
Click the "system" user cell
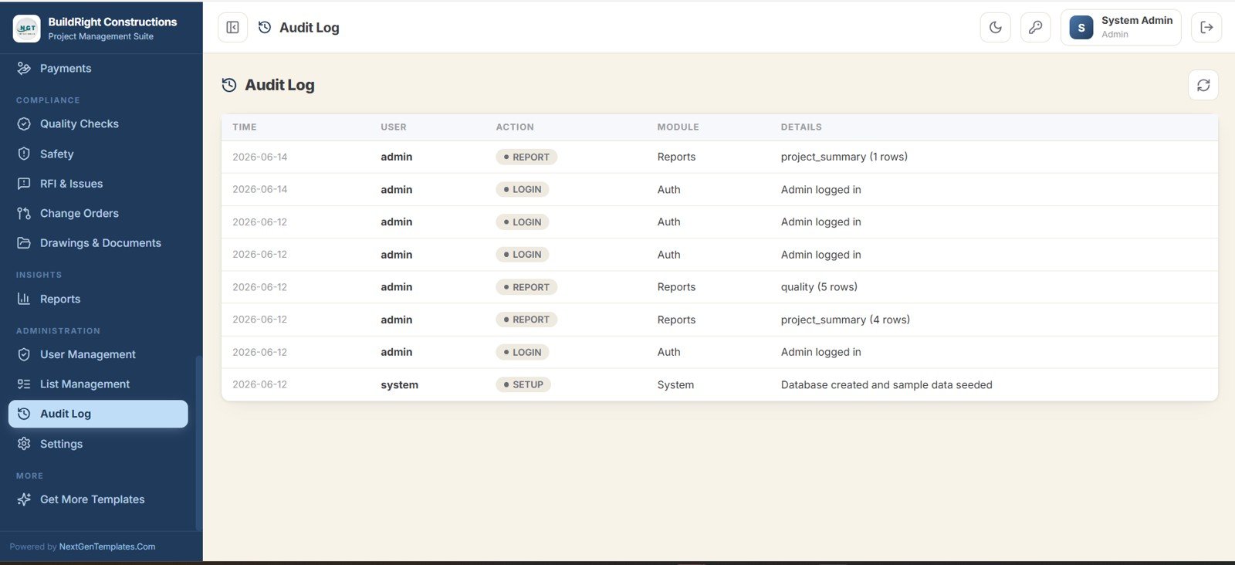point(399,384)
